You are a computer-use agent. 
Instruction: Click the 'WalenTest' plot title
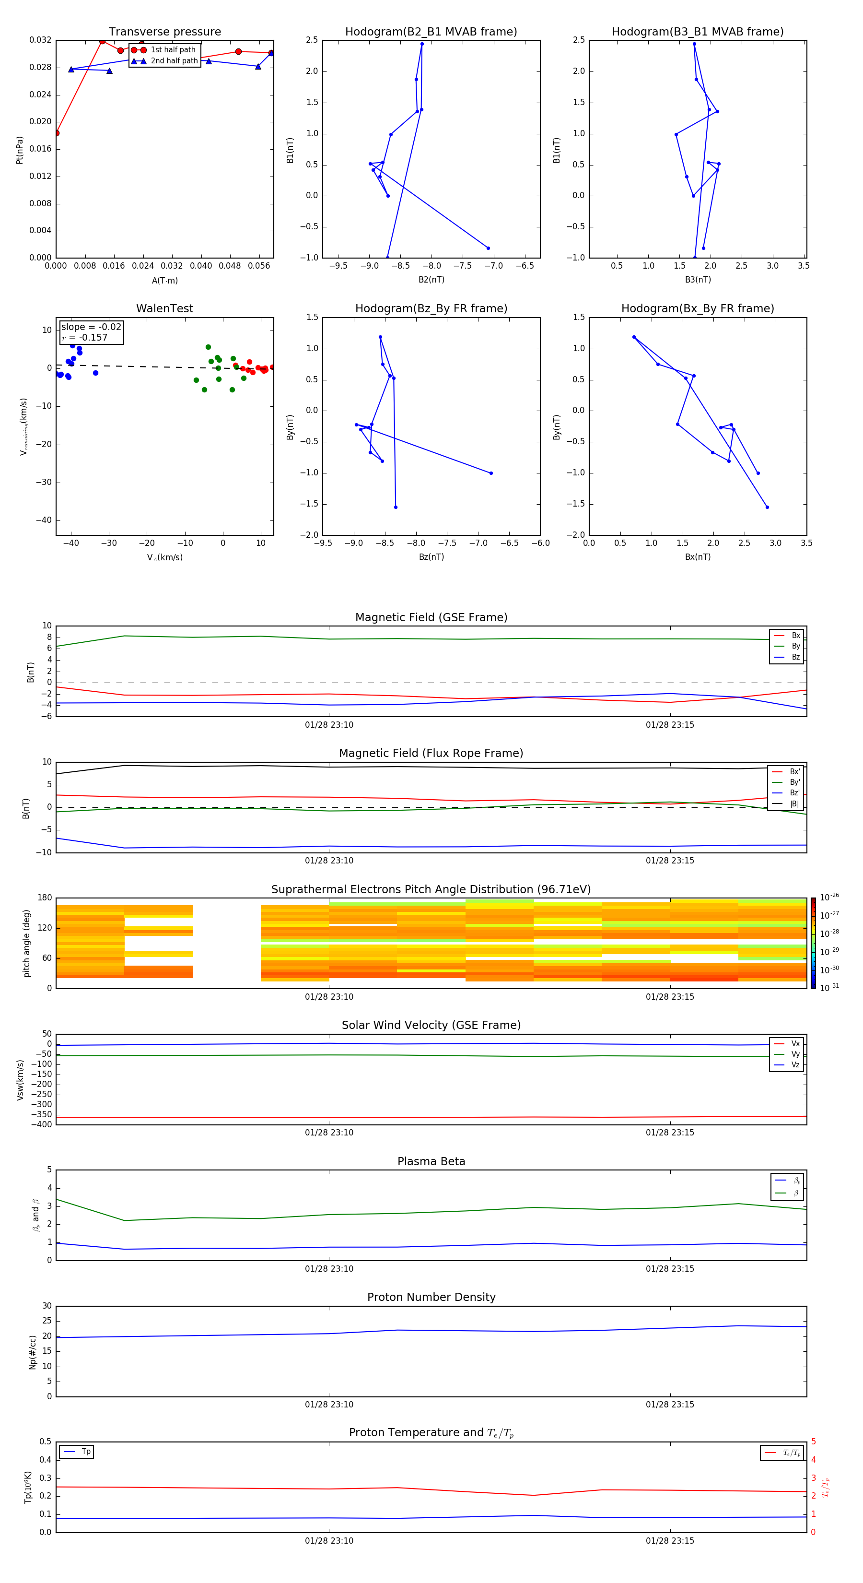[164, 308]
